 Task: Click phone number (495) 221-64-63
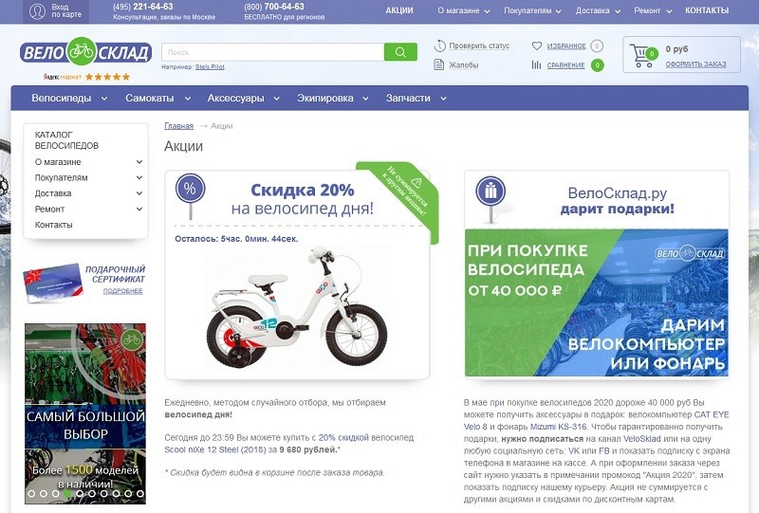tap(143, 7)
